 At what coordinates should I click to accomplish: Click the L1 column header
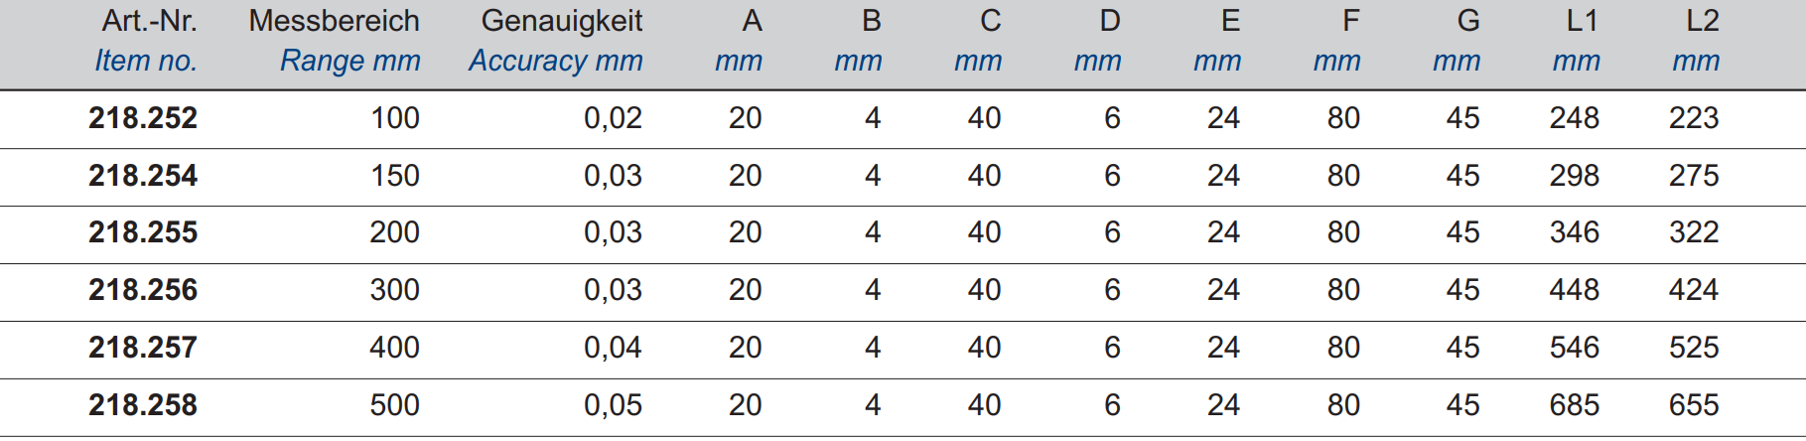1583,21
